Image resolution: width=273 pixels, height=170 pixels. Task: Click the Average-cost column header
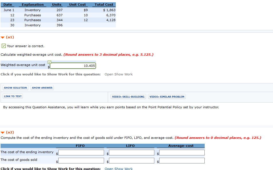(x=181, y=146)
